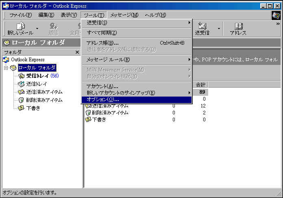Click the ローカル フォルダ banner icon
283x198 pixels.
click(x=7, y=43)
